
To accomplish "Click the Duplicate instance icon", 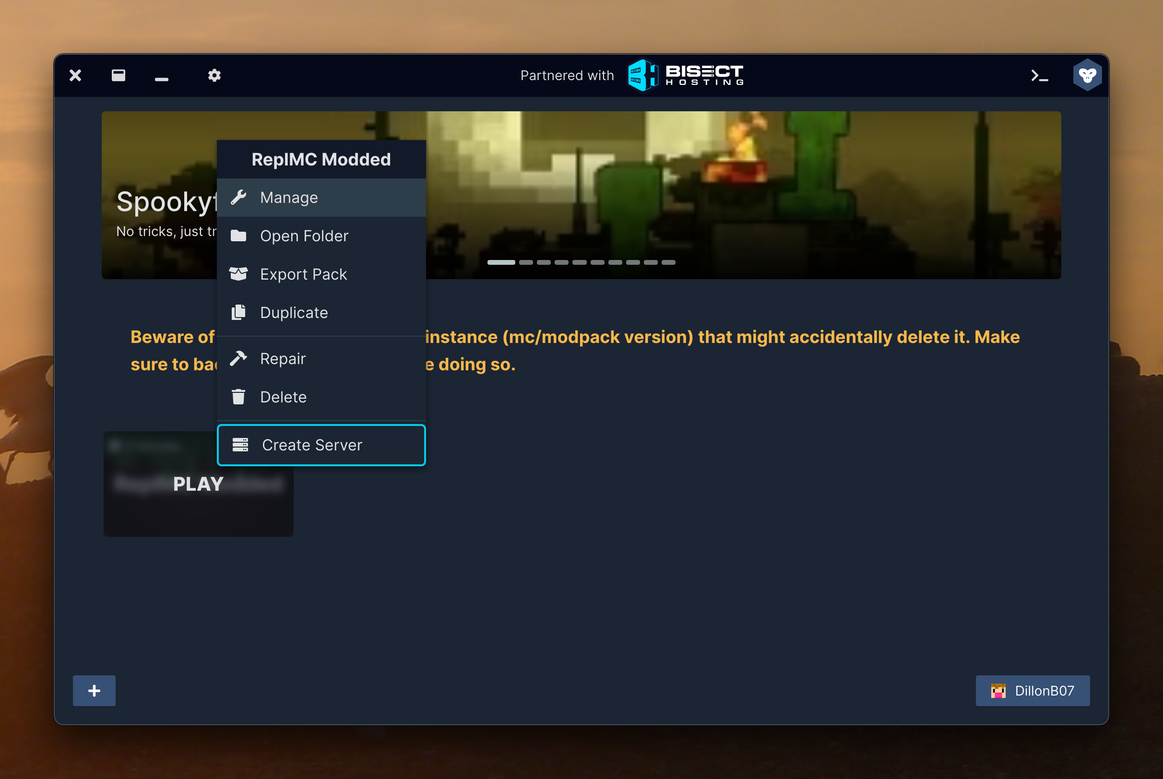I will click(x=239, y=312).
